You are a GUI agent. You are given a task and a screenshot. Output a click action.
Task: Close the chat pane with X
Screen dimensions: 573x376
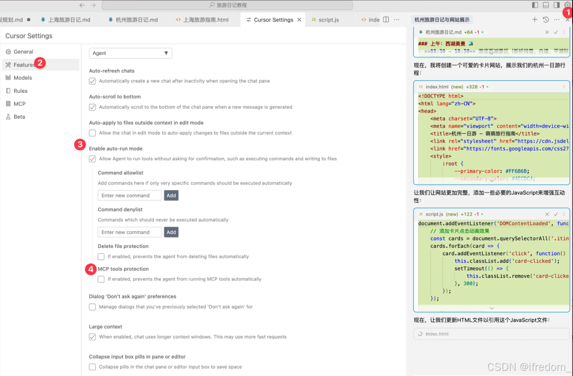tap(567, 20)
